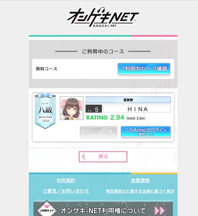This screenshot has width=198, height=216.
Task: Click the ご利用中のコース確認 button
Action: 144,69
